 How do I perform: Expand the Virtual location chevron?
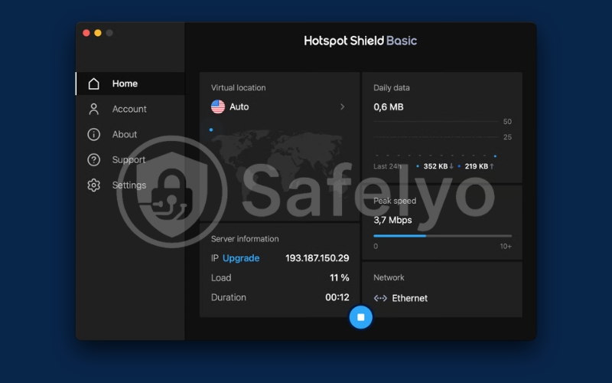point(342,106)
